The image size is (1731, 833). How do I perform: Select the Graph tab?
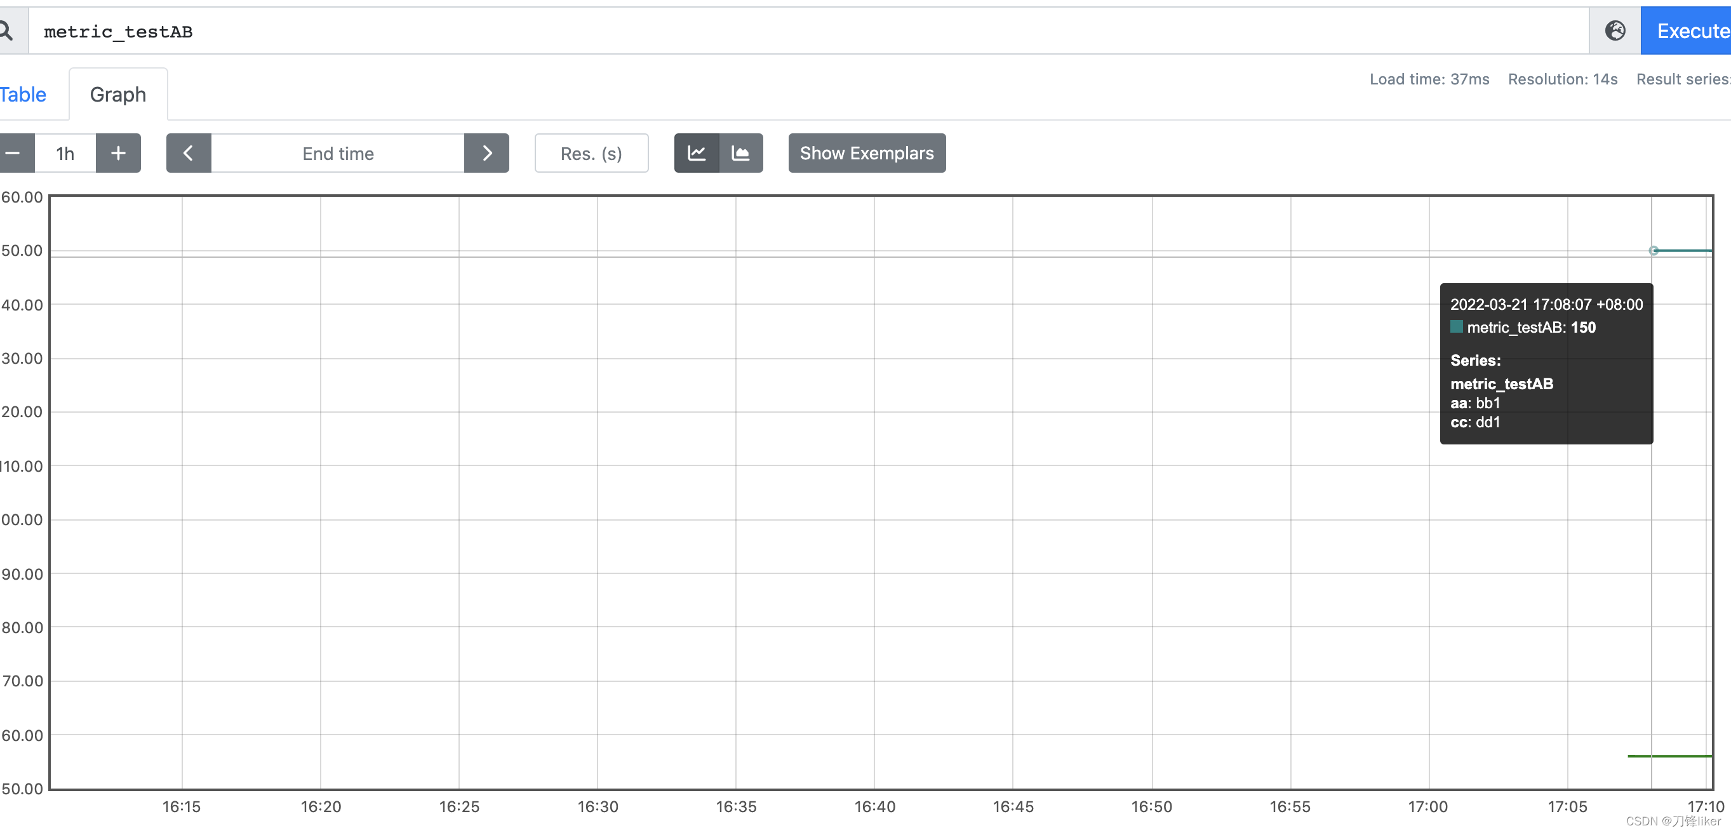(118, 95)
